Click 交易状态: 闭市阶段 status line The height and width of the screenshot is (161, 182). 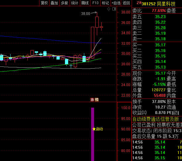157,131
